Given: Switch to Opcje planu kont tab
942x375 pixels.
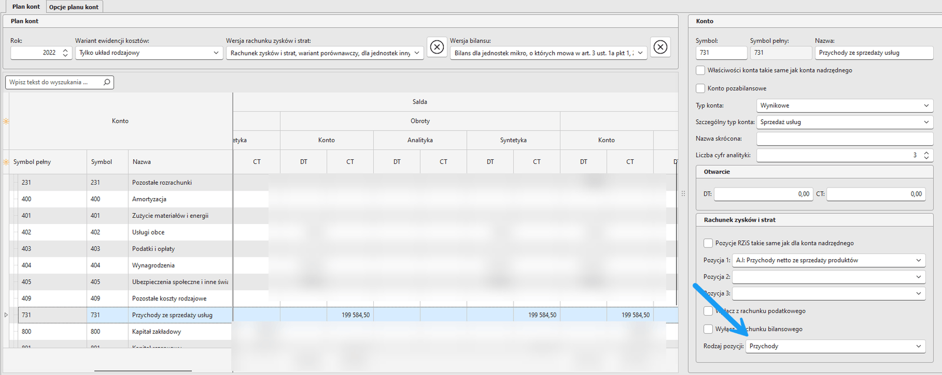Looking at the screenshot, I should [74, 7].
